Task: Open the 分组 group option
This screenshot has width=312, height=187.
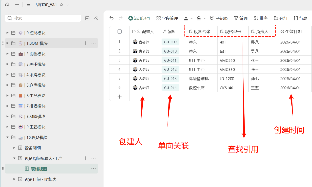Action: [281, 19]
